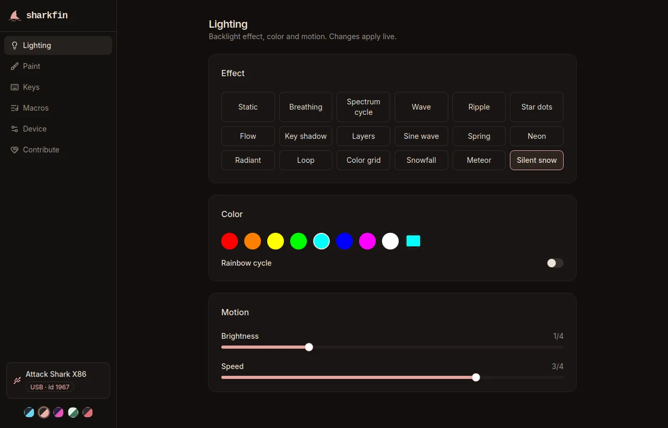Choose the Layers effect
This screenshot has height=428, width=668.
point(363,136)
